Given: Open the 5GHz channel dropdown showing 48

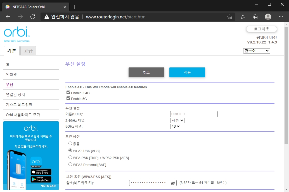Looking at the screenshot, I should click(x=176, y=126).
